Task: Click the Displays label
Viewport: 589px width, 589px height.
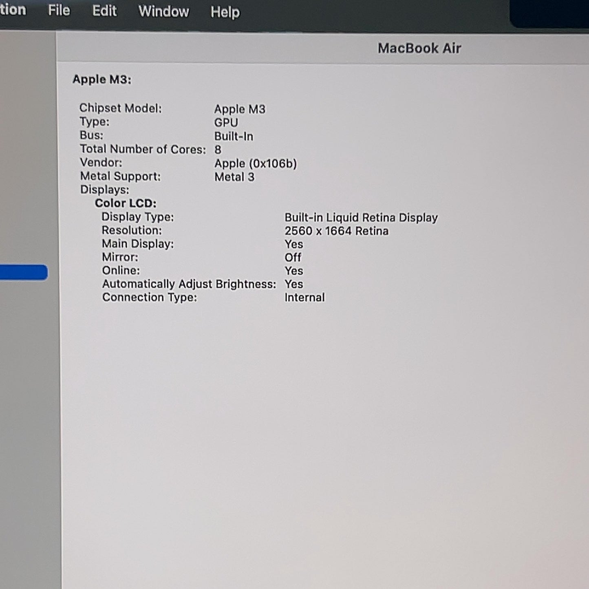Action: [x=104, y=190]
